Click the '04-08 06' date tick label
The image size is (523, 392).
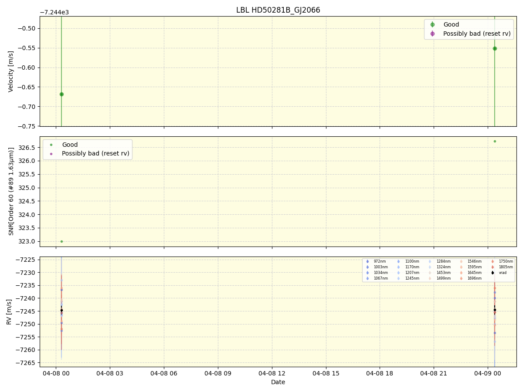(164, 373)
